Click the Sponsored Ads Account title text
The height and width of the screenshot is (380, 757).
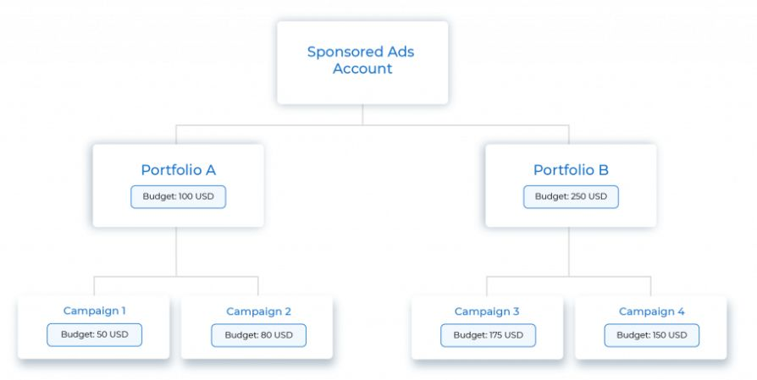[x=361, y=60]
